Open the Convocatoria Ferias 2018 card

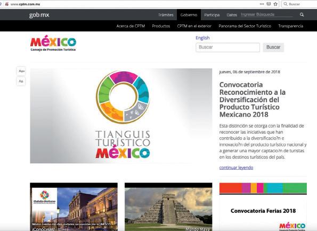click(263, 207)
